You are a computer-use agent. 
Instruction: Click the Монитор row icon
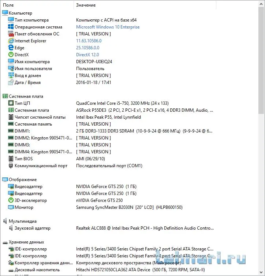[x=11, y=207]
